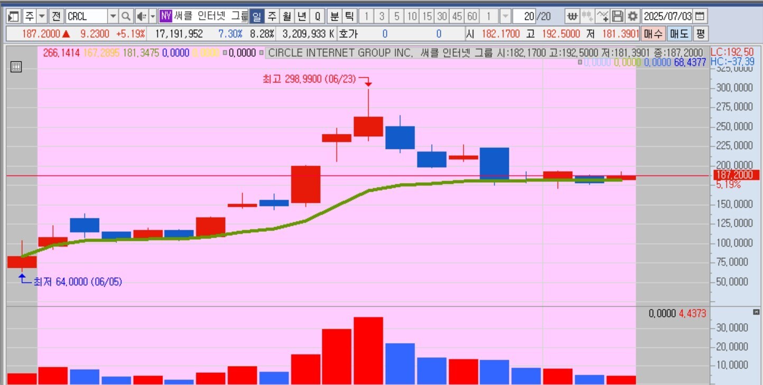
Task: Click the 매수 (buy) button
Action: click(x=653, y=34)
